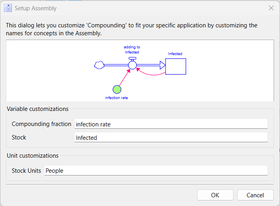Click the 'infection rate' diagram label

click(116, 97)
